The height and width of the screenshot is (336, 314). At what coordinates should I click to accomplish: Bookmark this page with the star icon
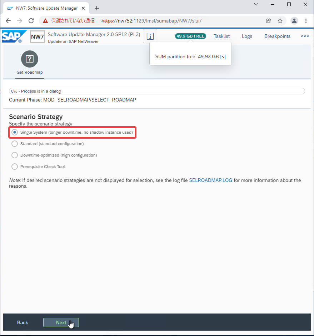(280, 21)
